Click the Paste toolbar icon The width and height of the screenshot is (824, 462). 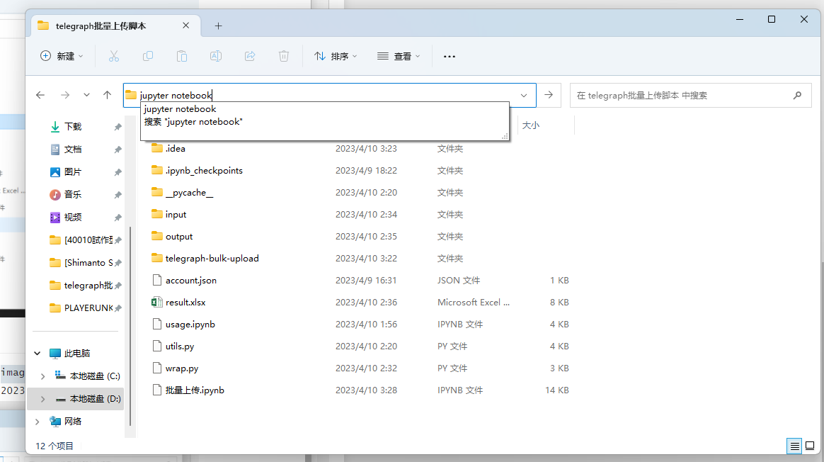coord(182,56)
